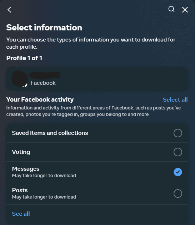Click the small Facebook badge on avatar
The width and height of the screenshot is (195, 225).
(x=25, y=85)
